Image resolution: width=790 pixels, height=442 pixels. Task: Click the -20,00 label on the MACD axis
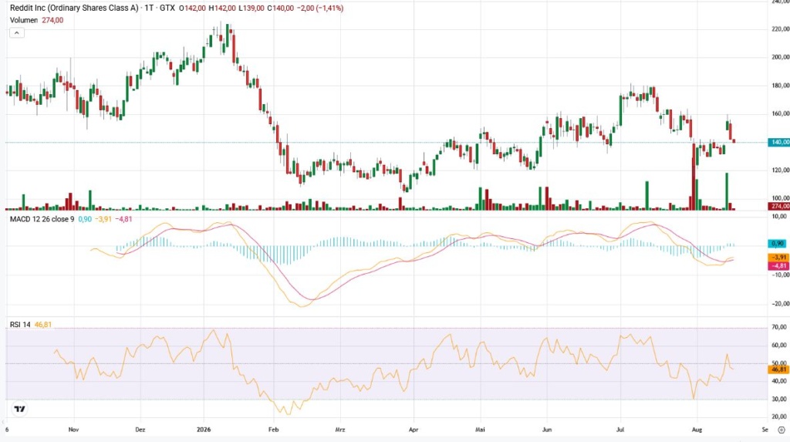coord(779,304)
